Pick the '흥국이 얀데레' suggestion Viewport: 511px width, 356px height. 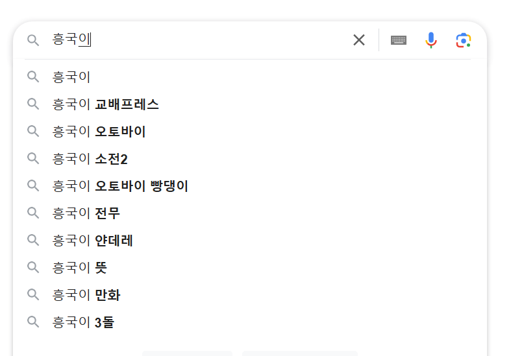(x=93, y=241)
